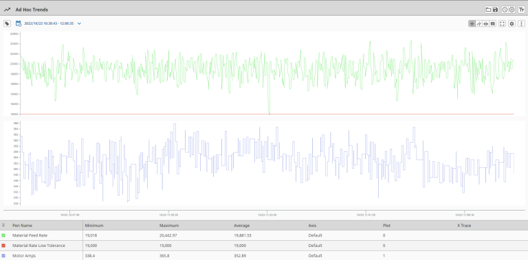
Task: Choose the annotation mode icon
Action: 493,23
